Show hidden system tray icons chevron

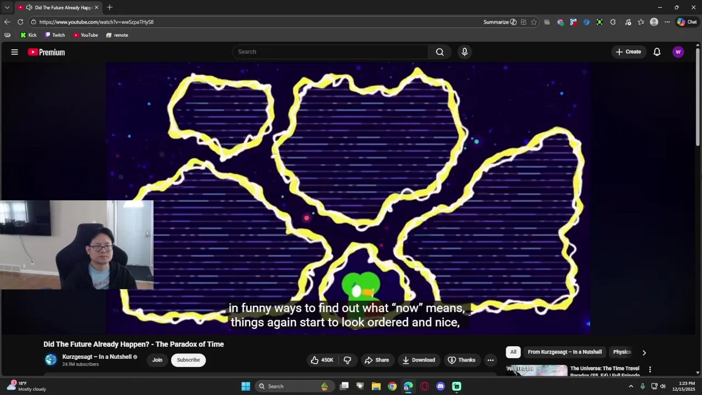pos(631,386)
